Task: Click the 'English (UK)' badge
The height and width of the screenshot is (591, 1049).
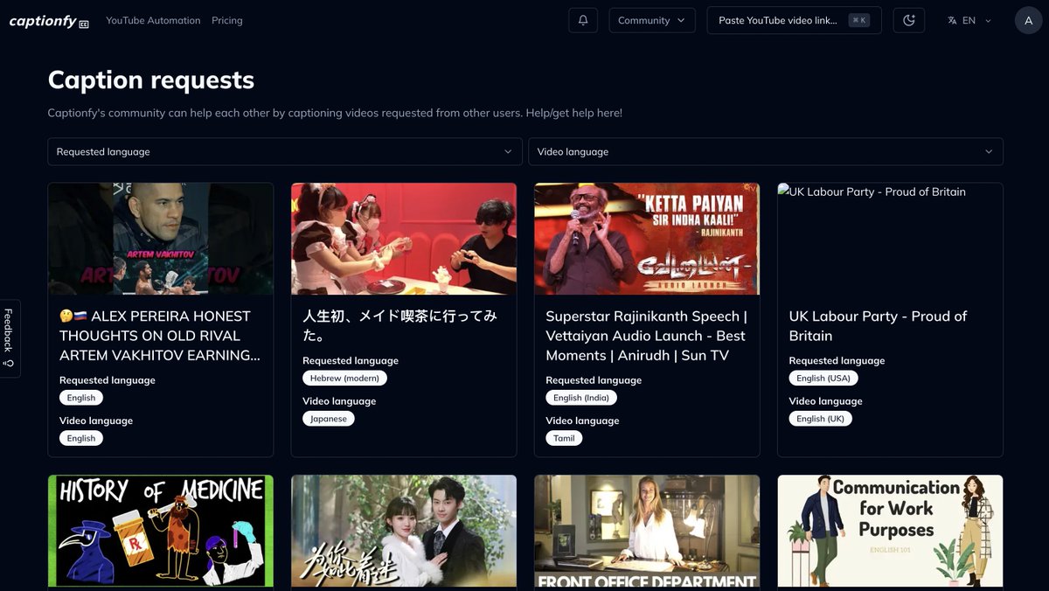Action: point(820,419)
